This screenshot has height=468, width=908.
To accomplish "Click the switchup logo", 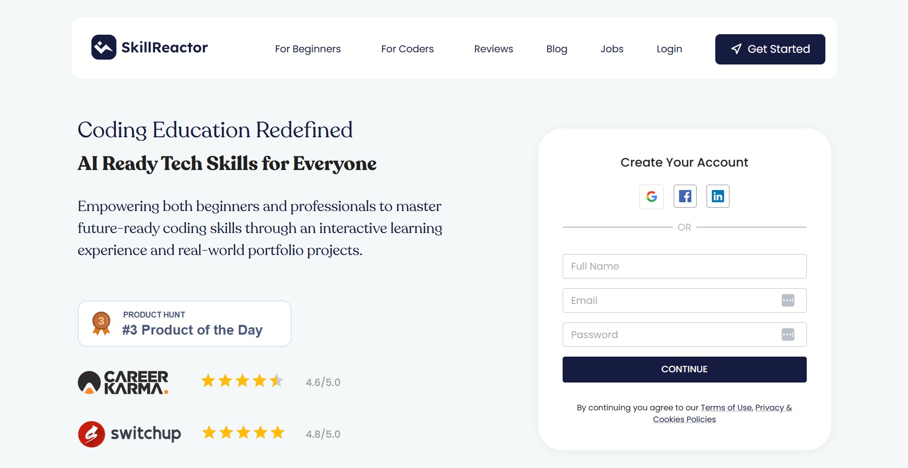I will [130, 434].
